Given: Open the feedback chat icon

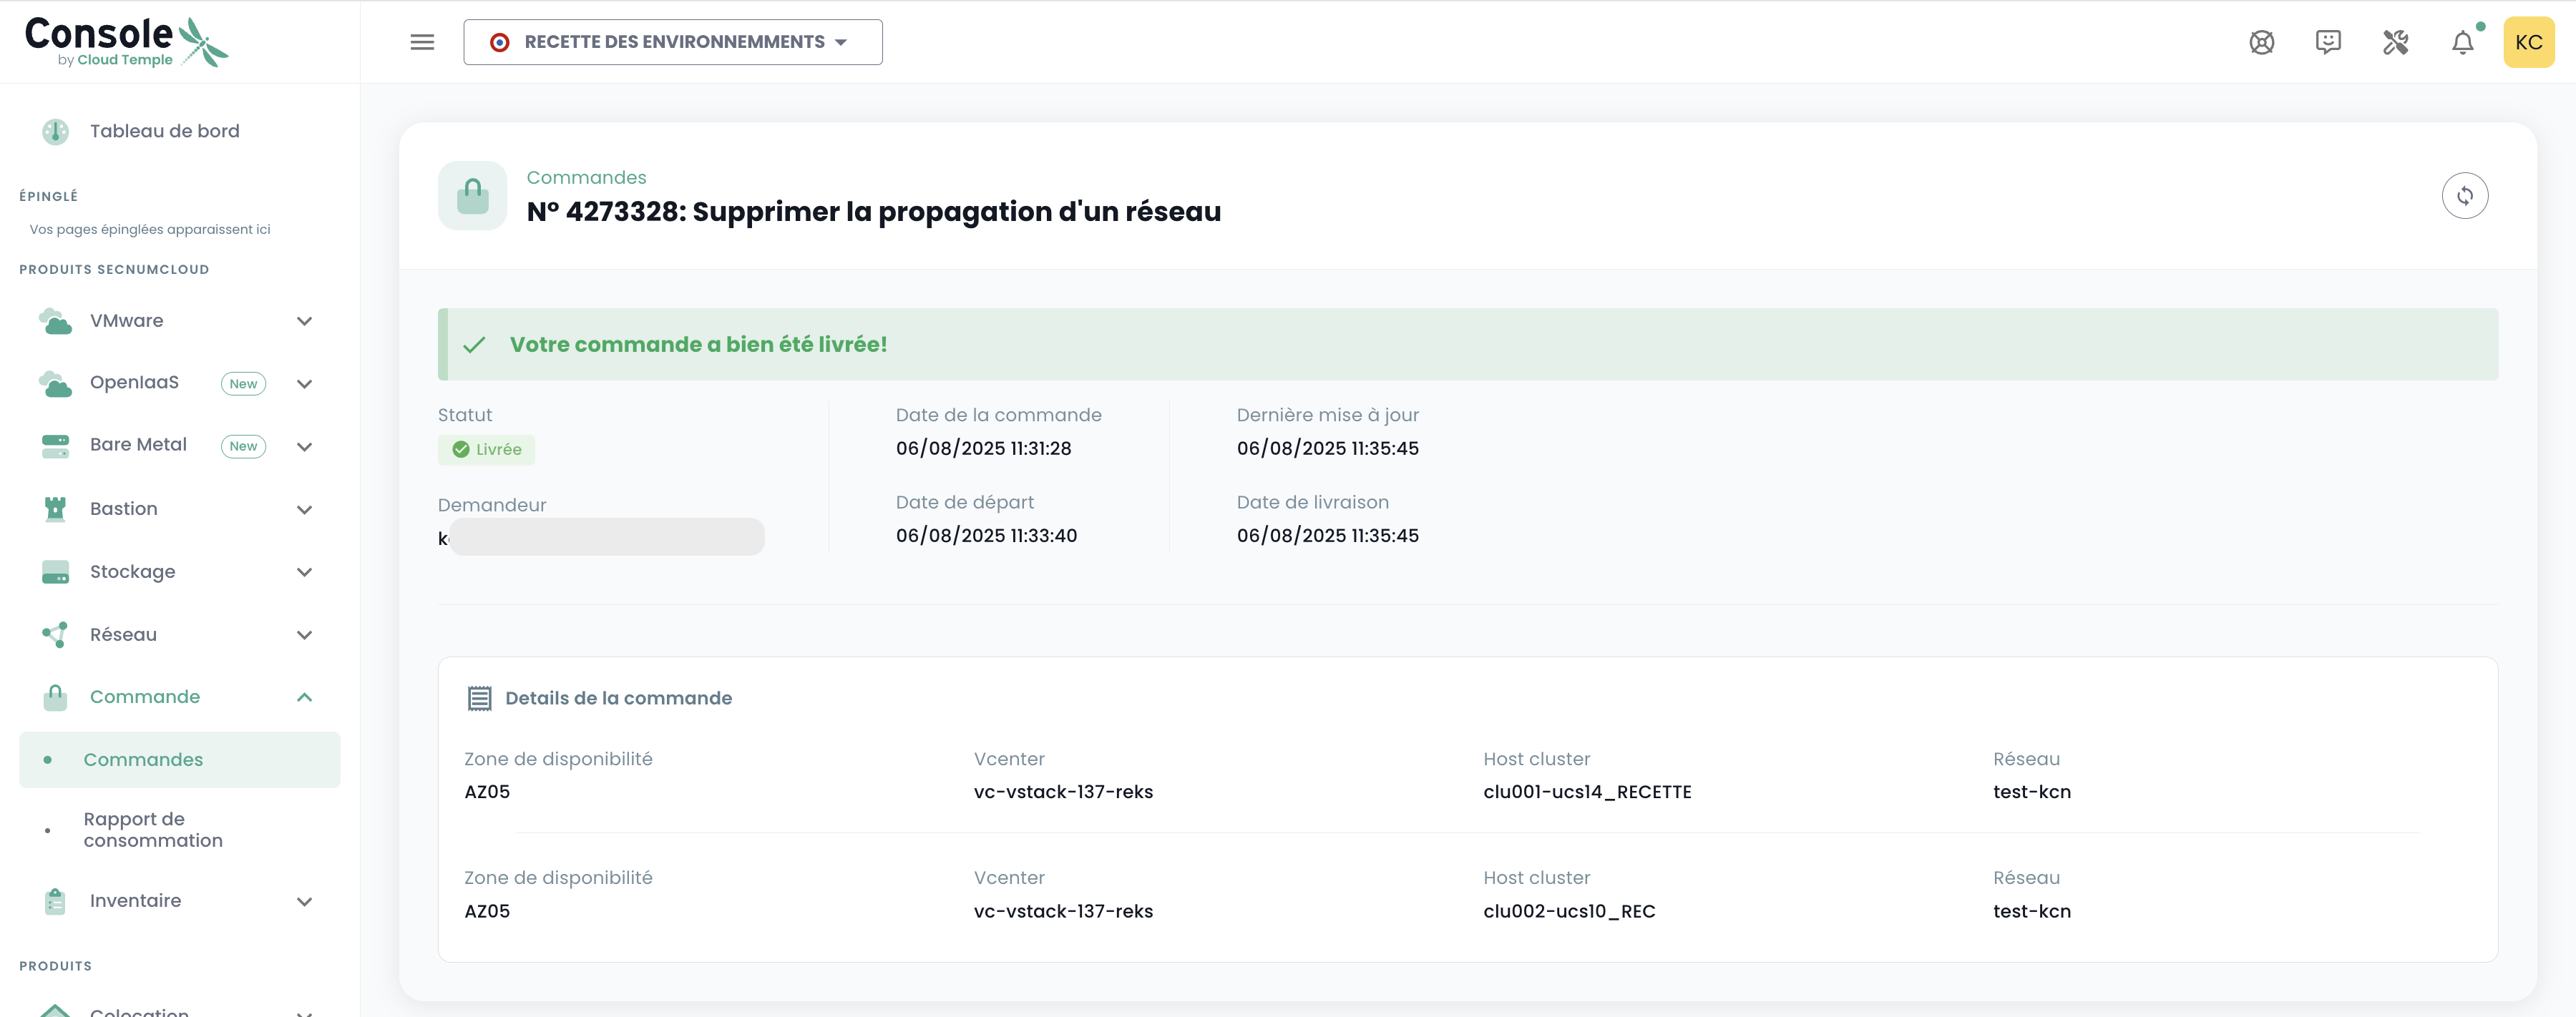Looking at the screenshot, I should coord(2328,42).
